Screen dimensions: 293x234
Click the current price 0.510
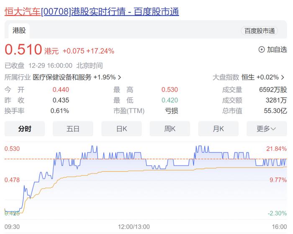[23, 50]
